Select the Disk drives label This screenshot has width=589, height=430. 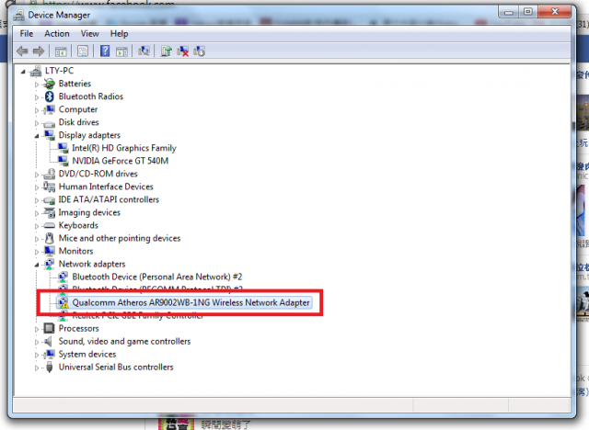[x=78, y=122]
